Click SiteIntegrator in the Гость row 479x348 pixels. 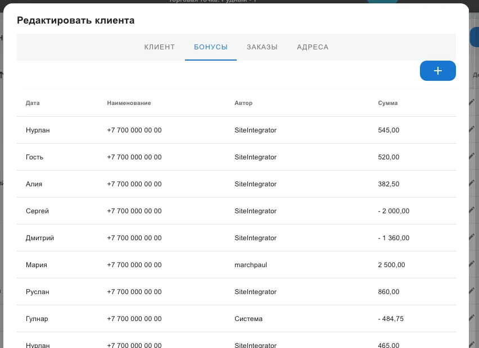256,157
